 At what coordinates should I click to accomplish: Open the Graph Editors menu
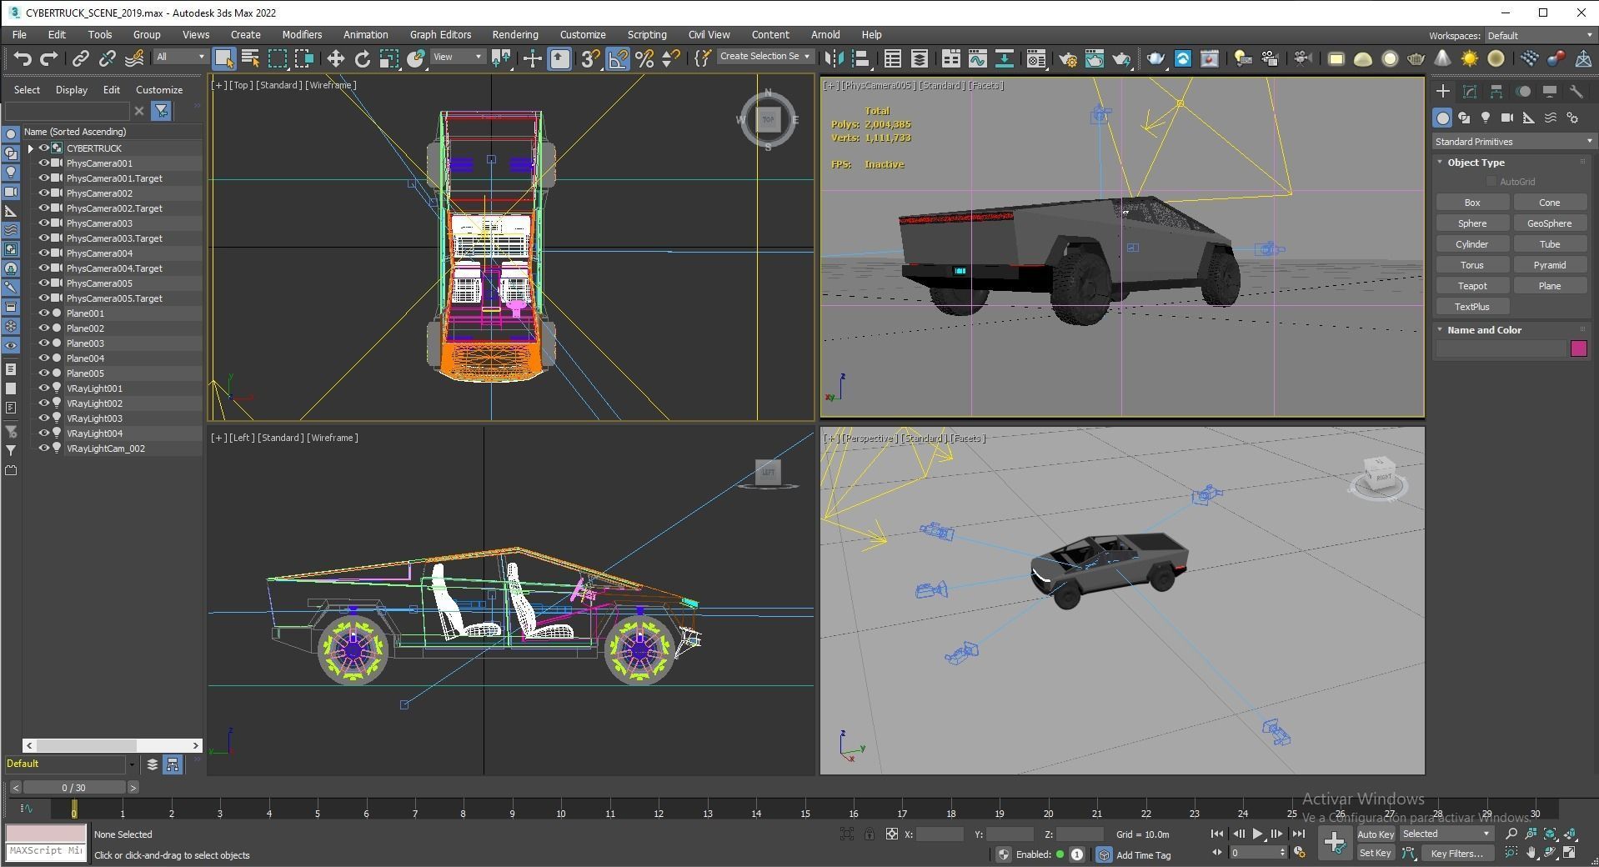(440, 35)
